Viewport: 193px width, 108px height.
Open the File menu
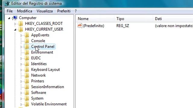click(x=10, y=11)
